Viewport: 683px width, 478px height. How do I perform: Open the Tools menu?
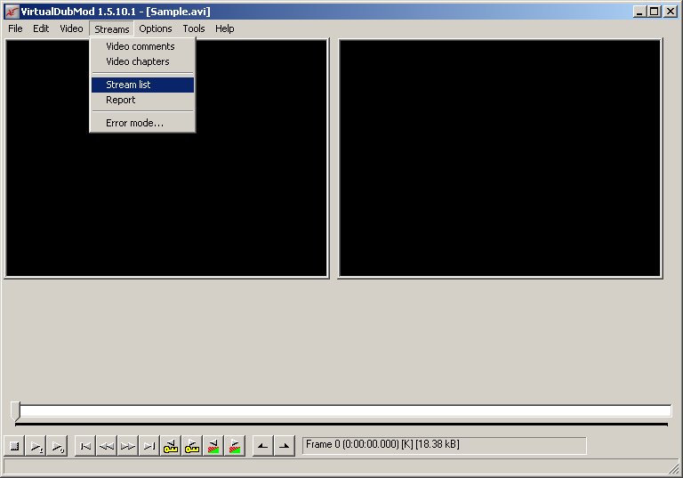pyautogui.click(x=194, y=28)
